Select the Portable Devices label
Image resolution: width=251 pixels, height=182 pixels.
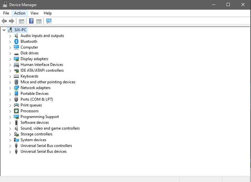(35, 94)
